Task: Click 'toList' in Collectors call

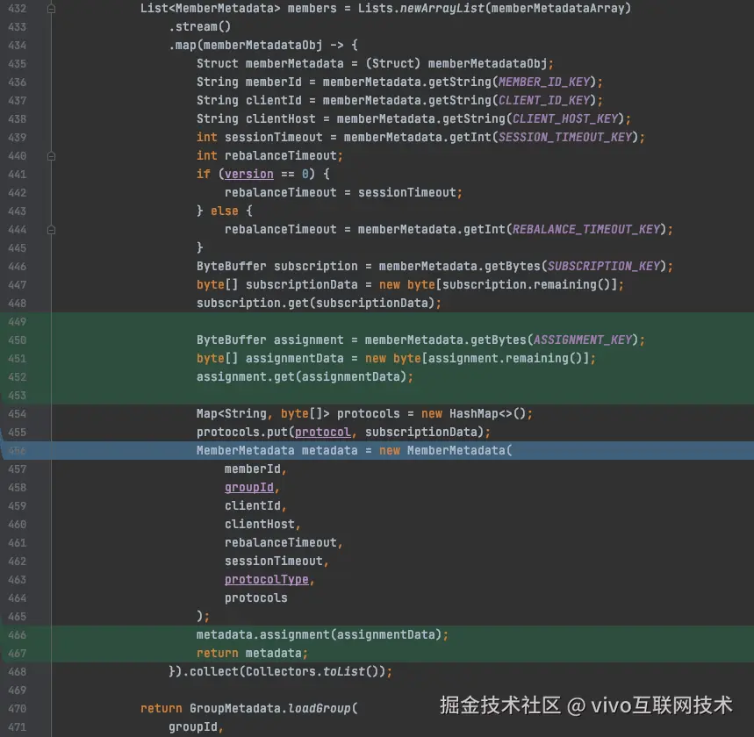Action: point(344,671)
